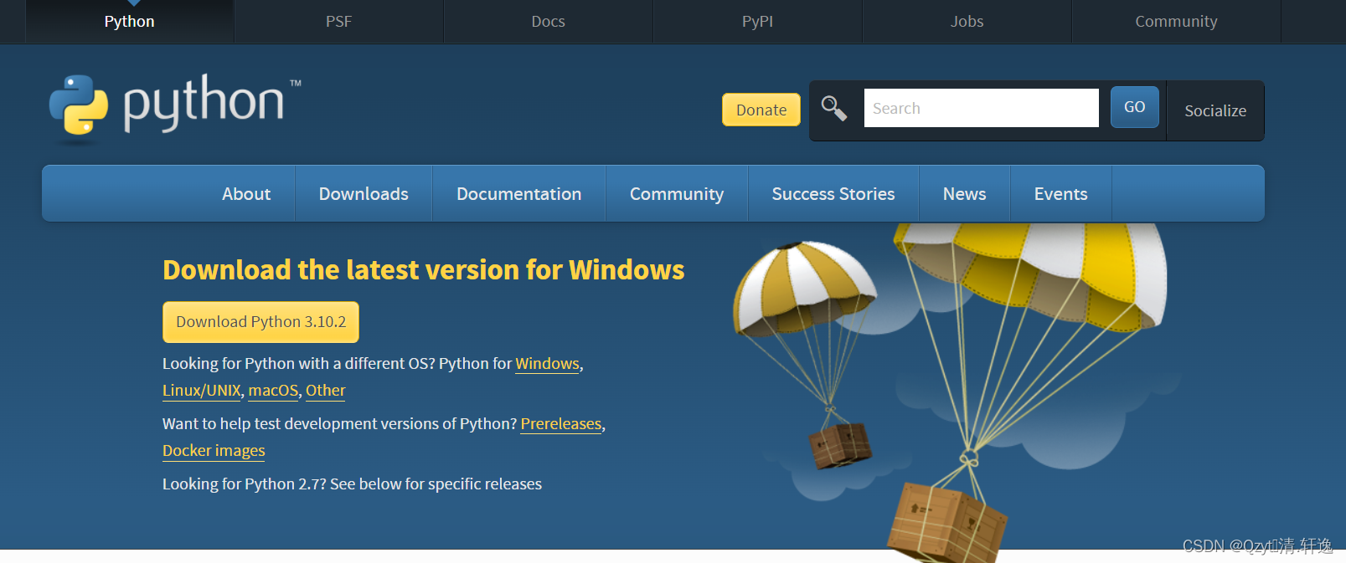Open the Python tab in top bar
This screenshot has height=563, width=1346.
(x=130, y=22)
